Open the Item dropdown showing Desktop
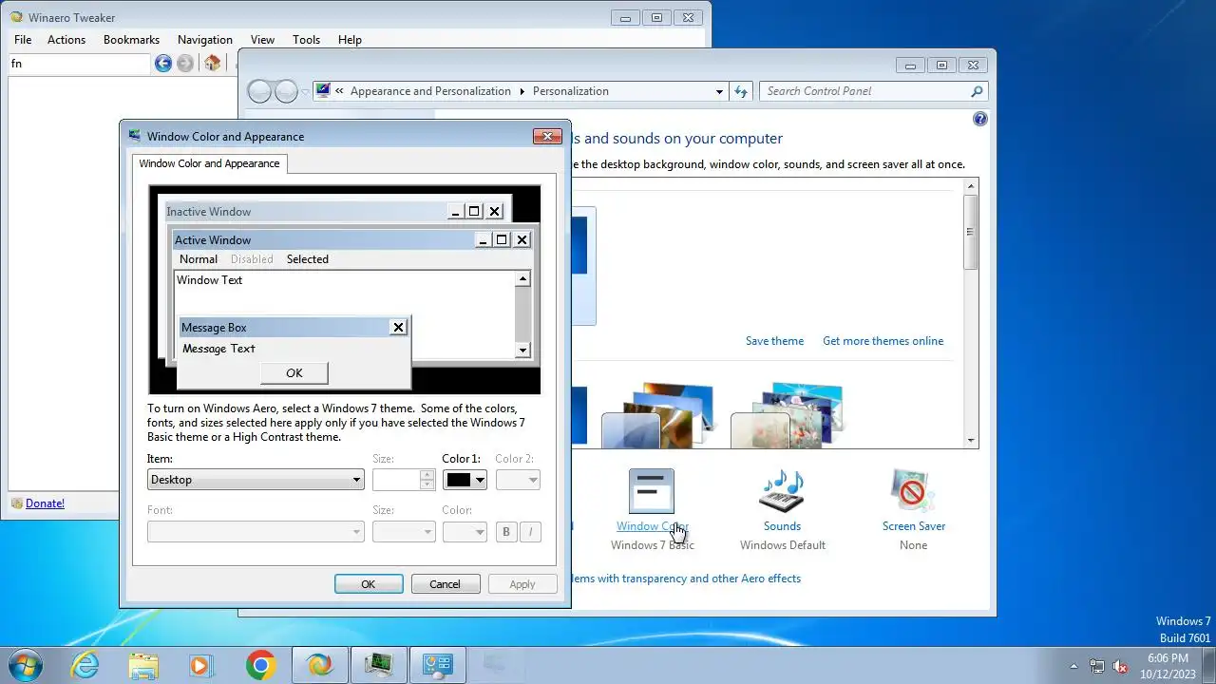Screen dimensions: 1216x684 tap(256, 480)
